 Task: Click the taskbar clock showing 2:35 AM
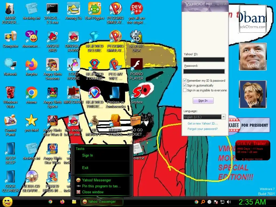coord(252,202)
